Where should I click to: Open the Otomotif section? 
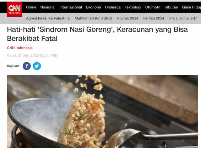point(153,7)
